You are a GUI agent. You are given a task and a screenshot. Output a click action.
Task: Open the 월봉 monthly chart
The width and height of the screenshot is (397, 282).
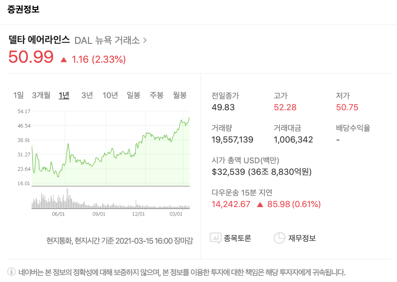click(x=180, y=95)
